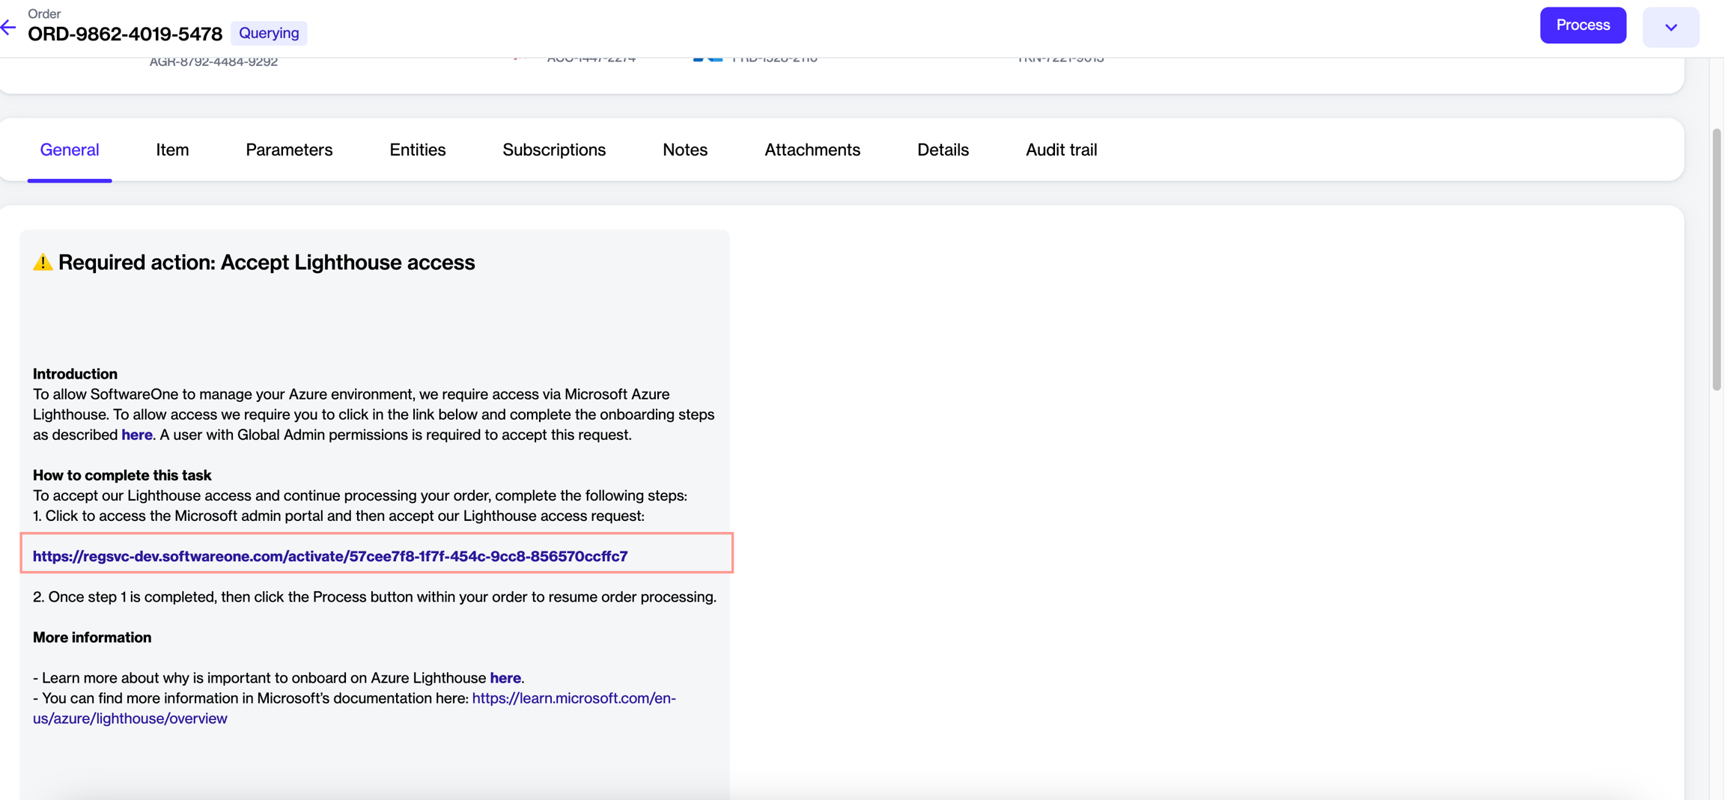Switch to the Item tab

pyautogui.click(x=172, y=150)
